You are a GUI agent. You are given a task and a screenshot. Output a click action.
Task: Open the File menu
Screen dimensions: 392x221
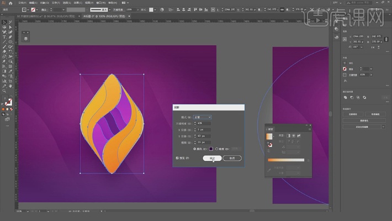click(22, 3)
